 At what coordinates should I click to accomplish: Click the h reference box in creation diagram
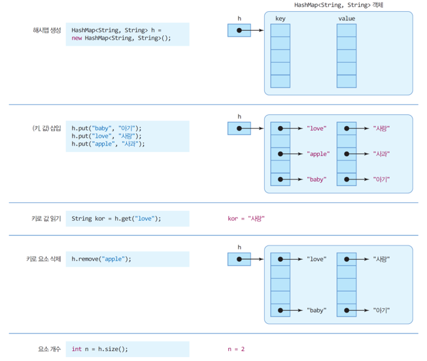tap(239, 30)
